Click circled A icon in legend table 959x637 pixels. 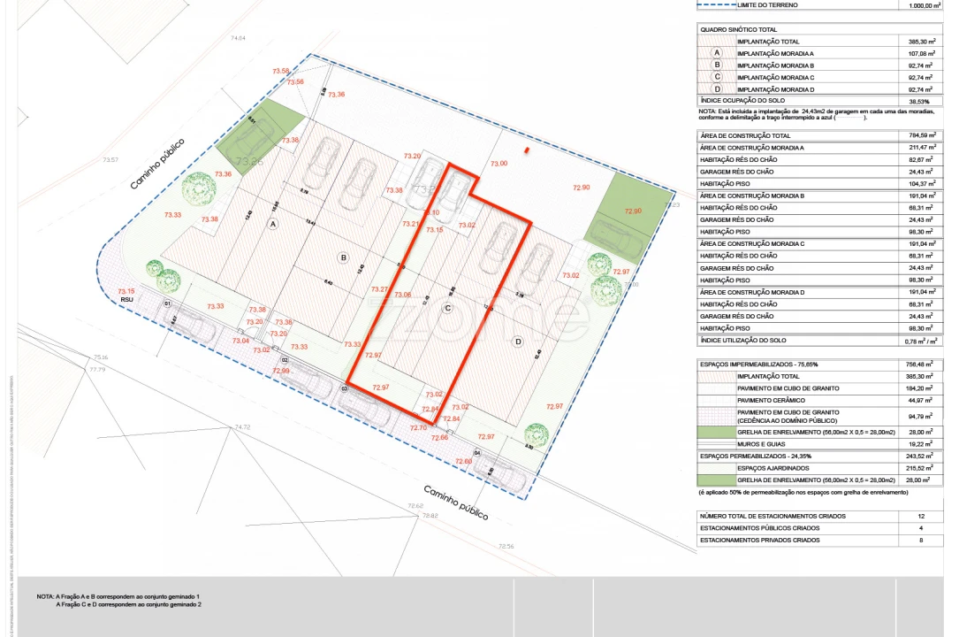pos(717,53)
